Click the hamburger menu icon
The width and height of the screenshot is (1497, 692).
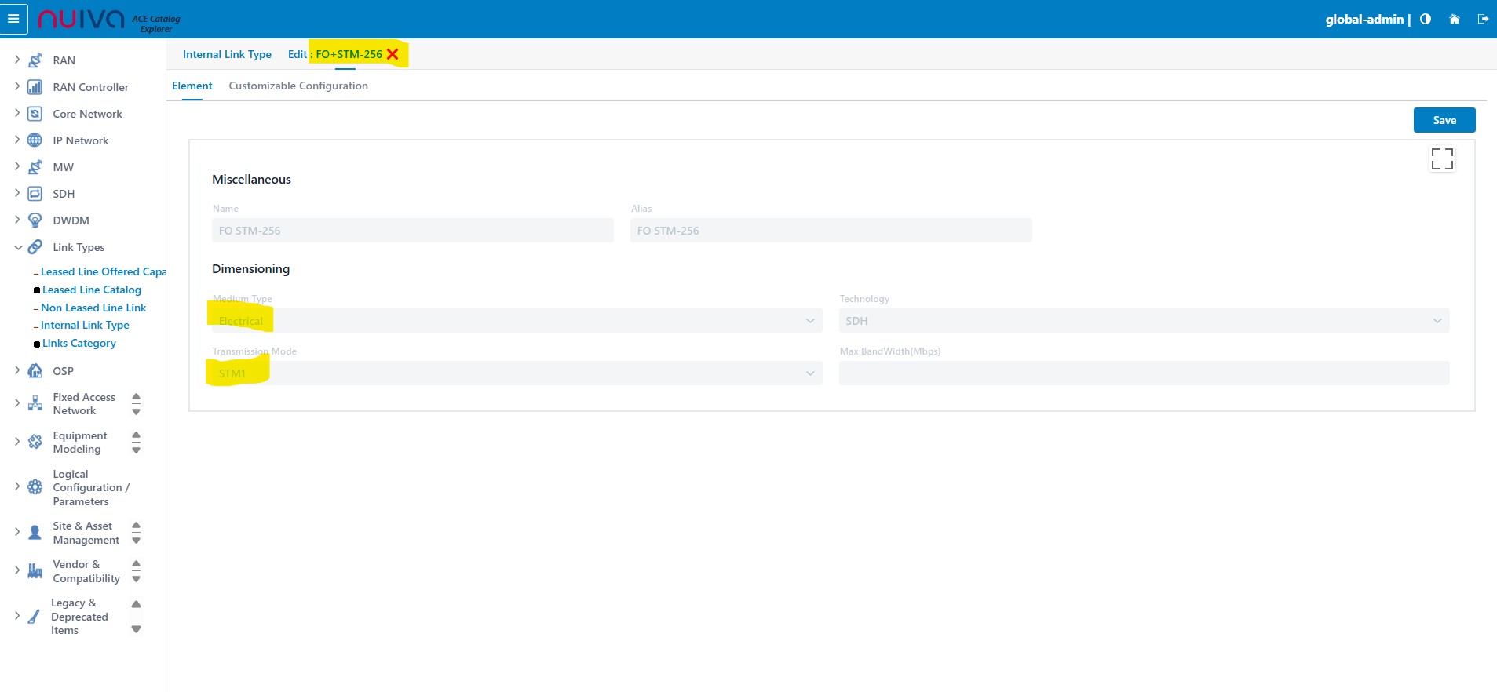(13, 19)
